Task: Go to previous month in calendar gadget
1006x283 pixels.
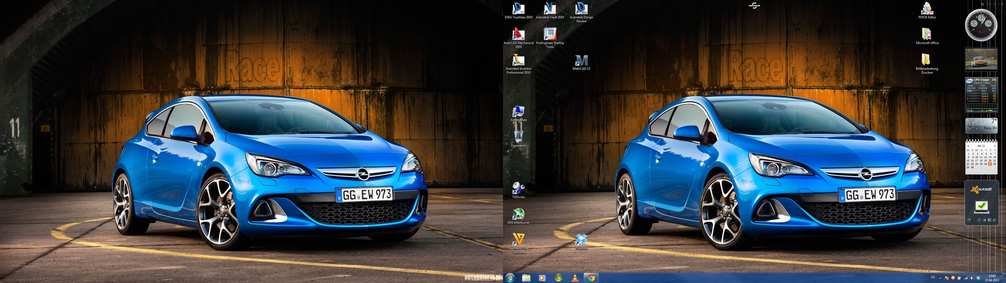Action: coord(968,146)
